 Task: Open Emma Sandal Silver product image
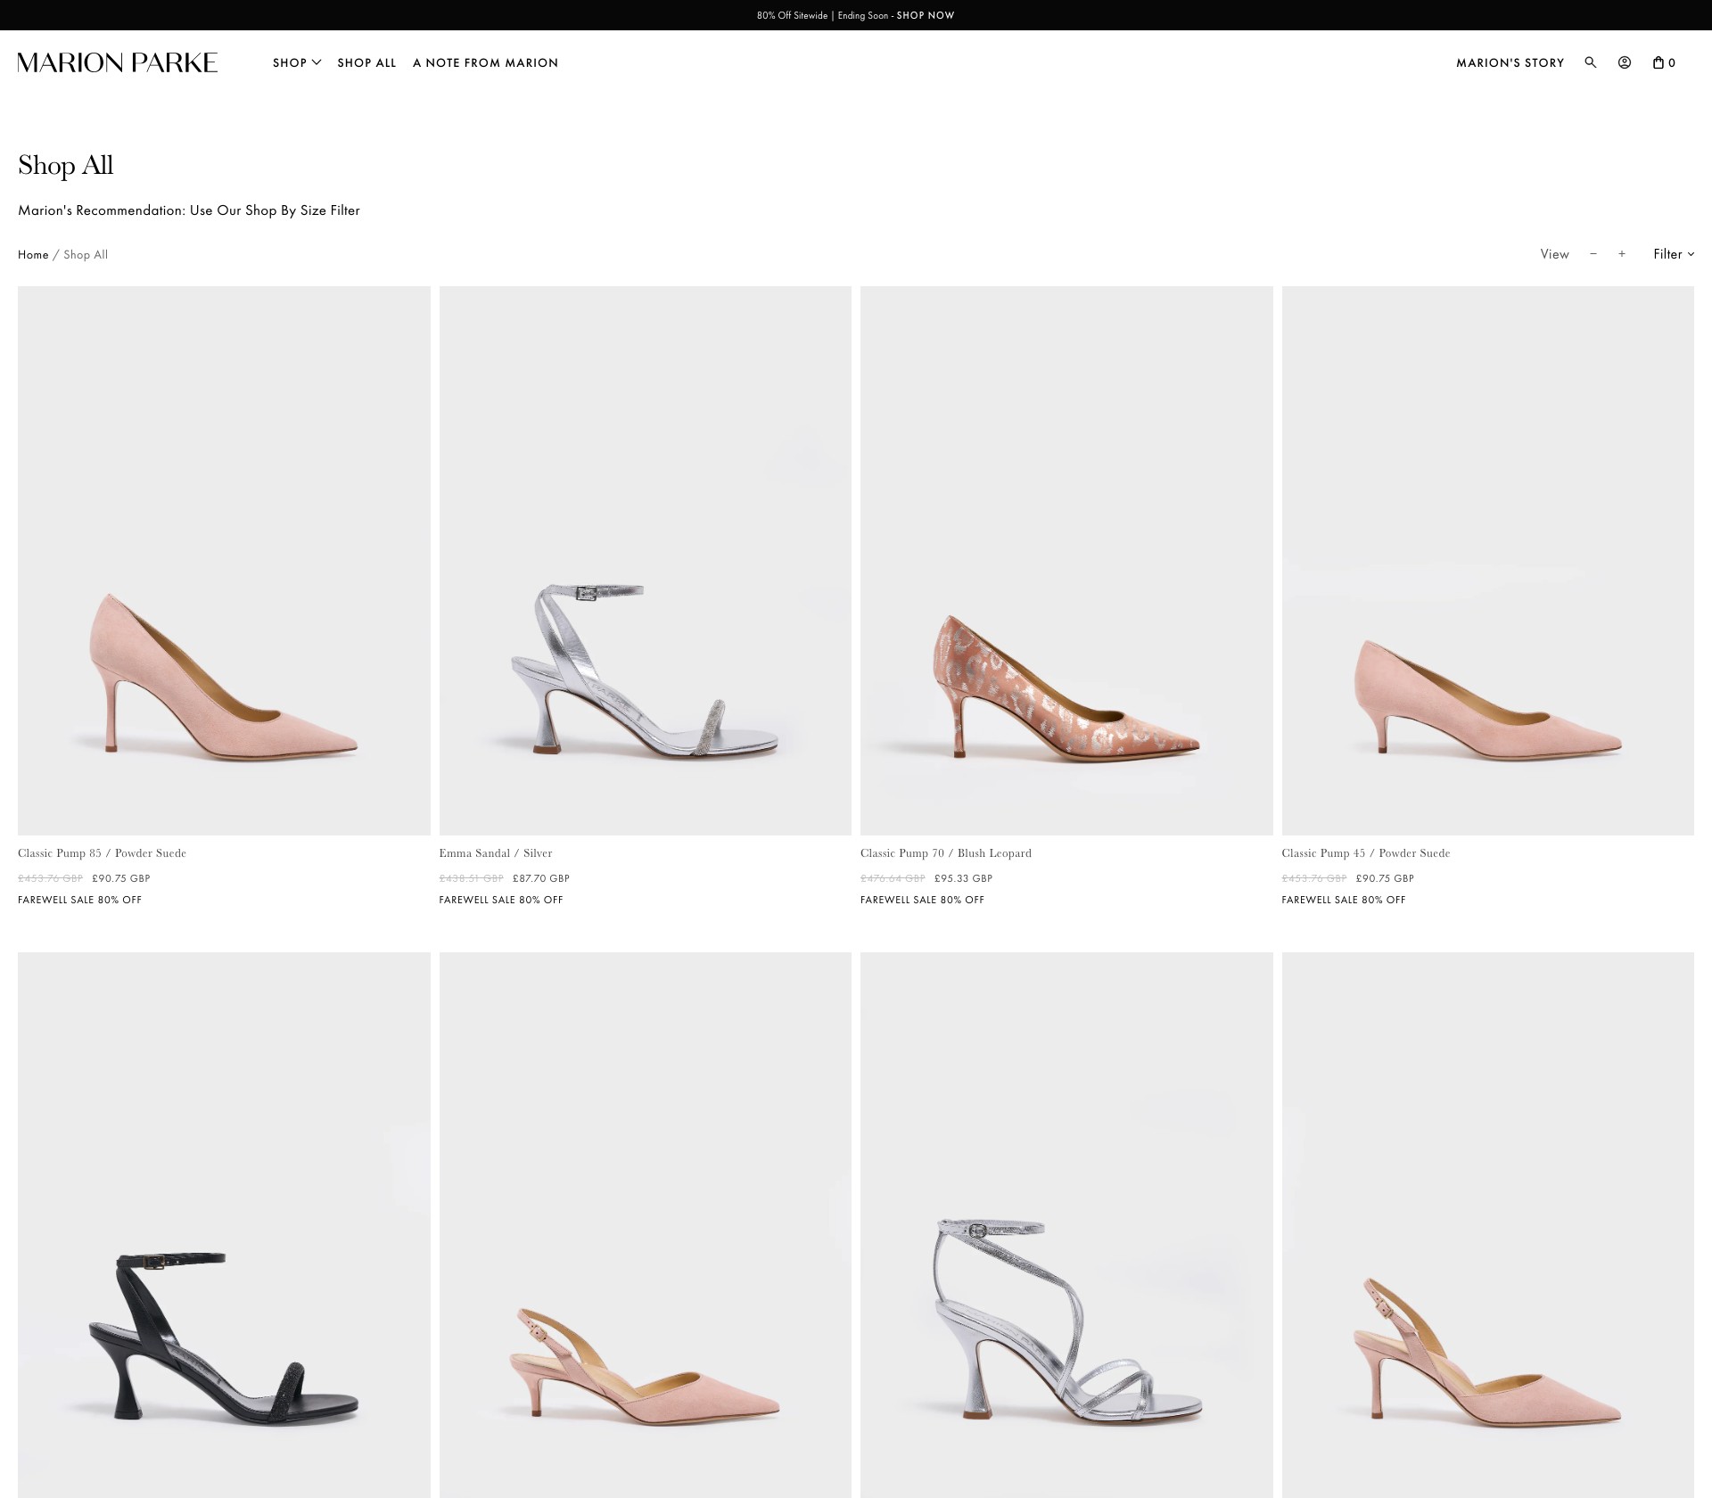(646, 561)
